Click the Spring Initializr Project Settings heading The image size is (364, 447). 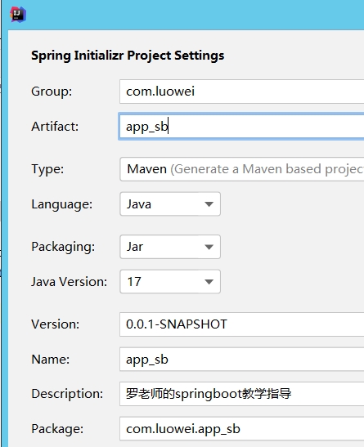click(128, 56)
